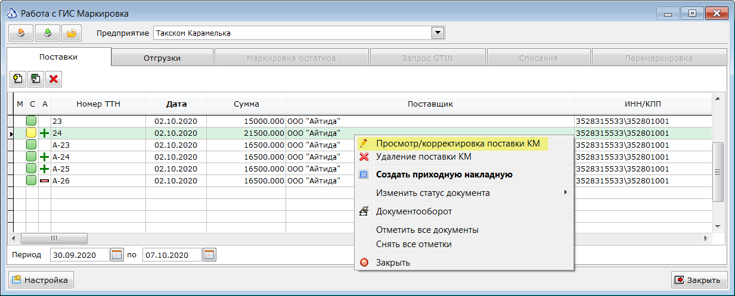Click green plus icon in row 24

[44, 133]
